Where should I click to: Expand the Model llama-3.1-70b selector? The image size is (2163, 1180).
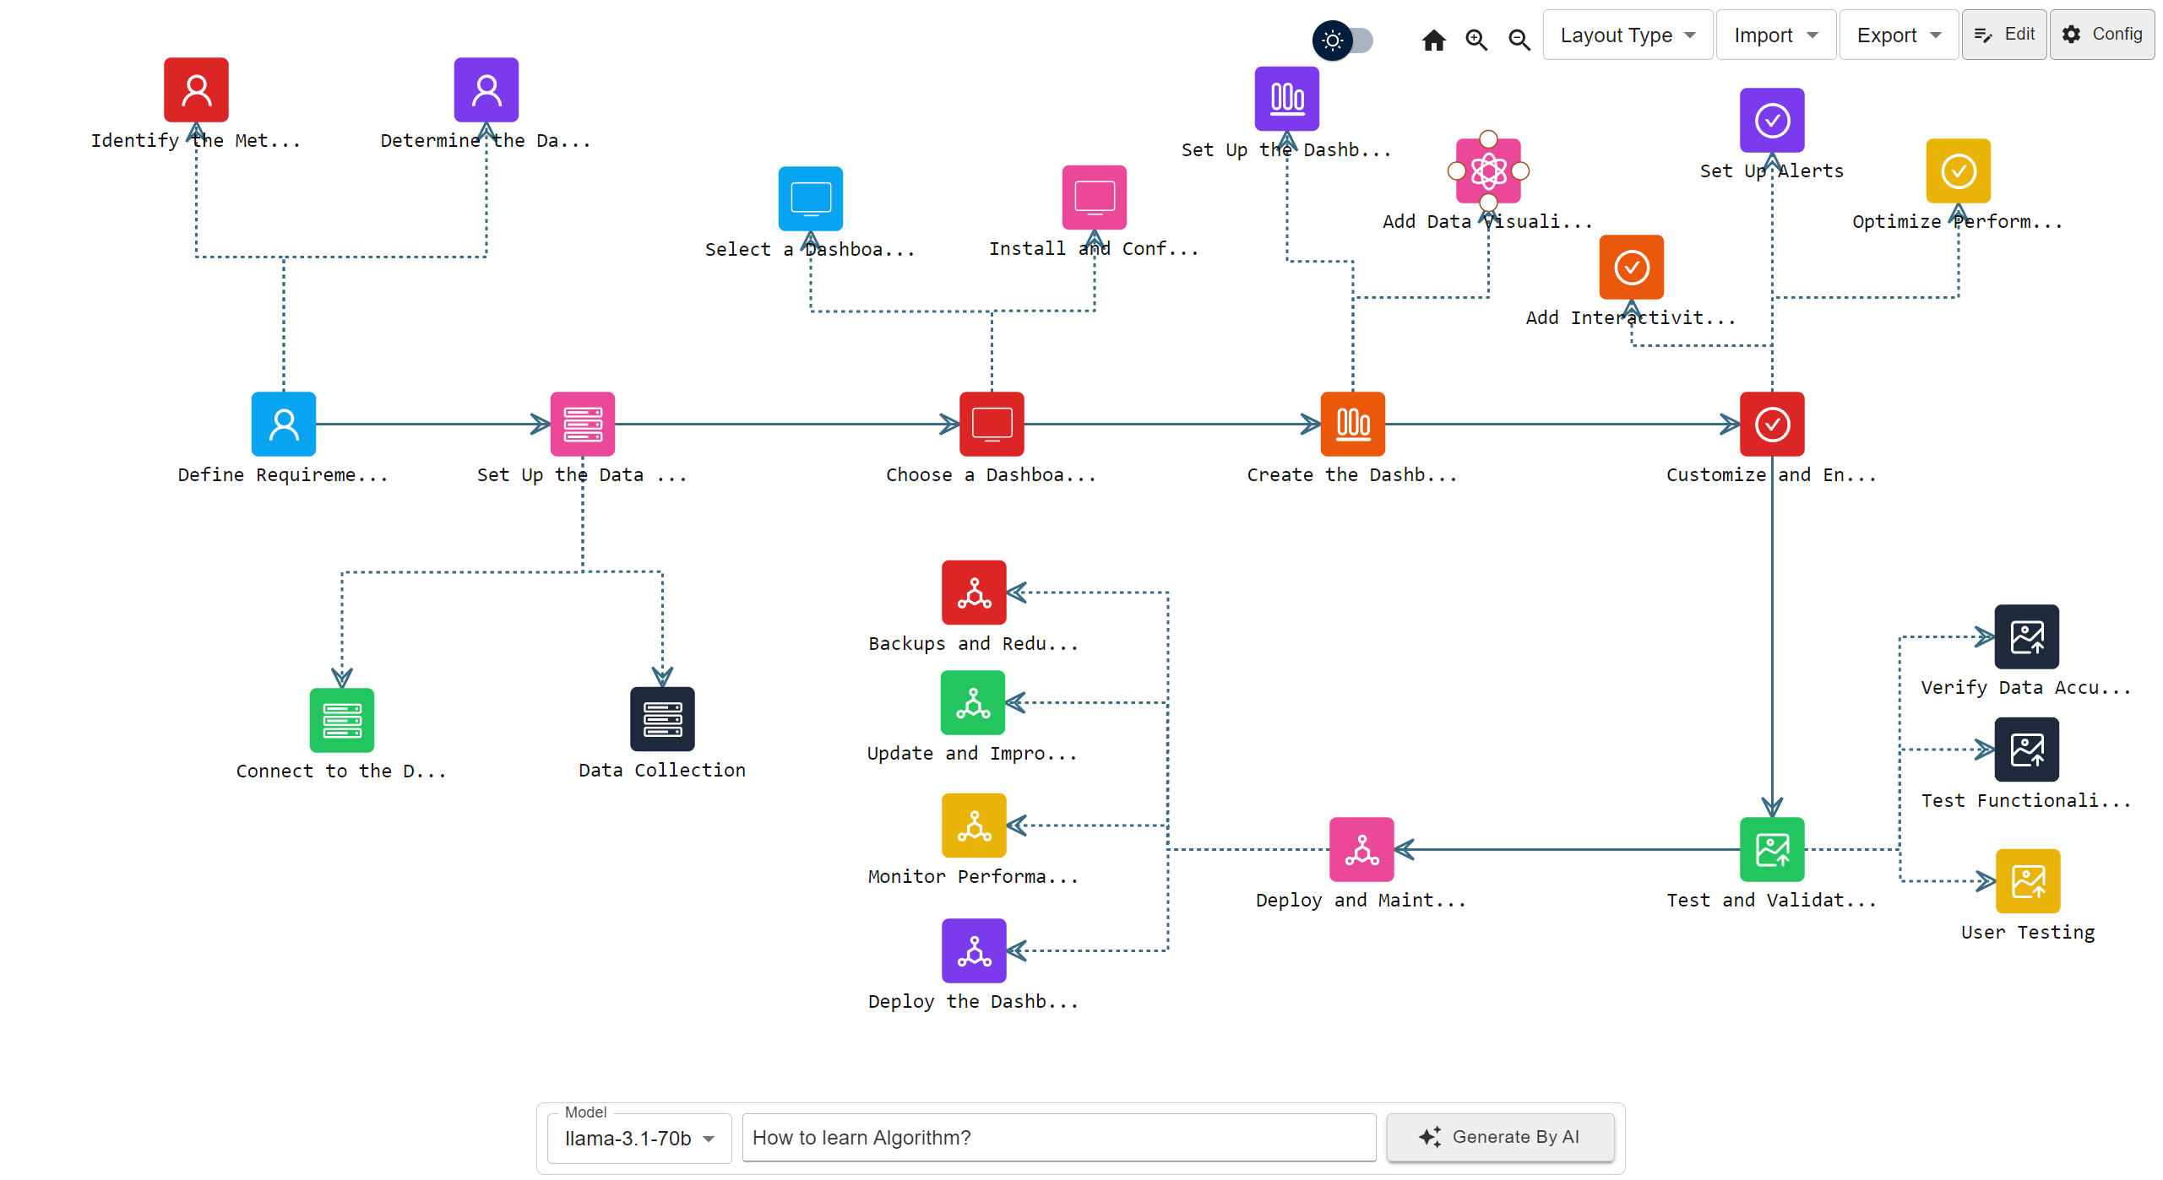tap(639, 1139)
